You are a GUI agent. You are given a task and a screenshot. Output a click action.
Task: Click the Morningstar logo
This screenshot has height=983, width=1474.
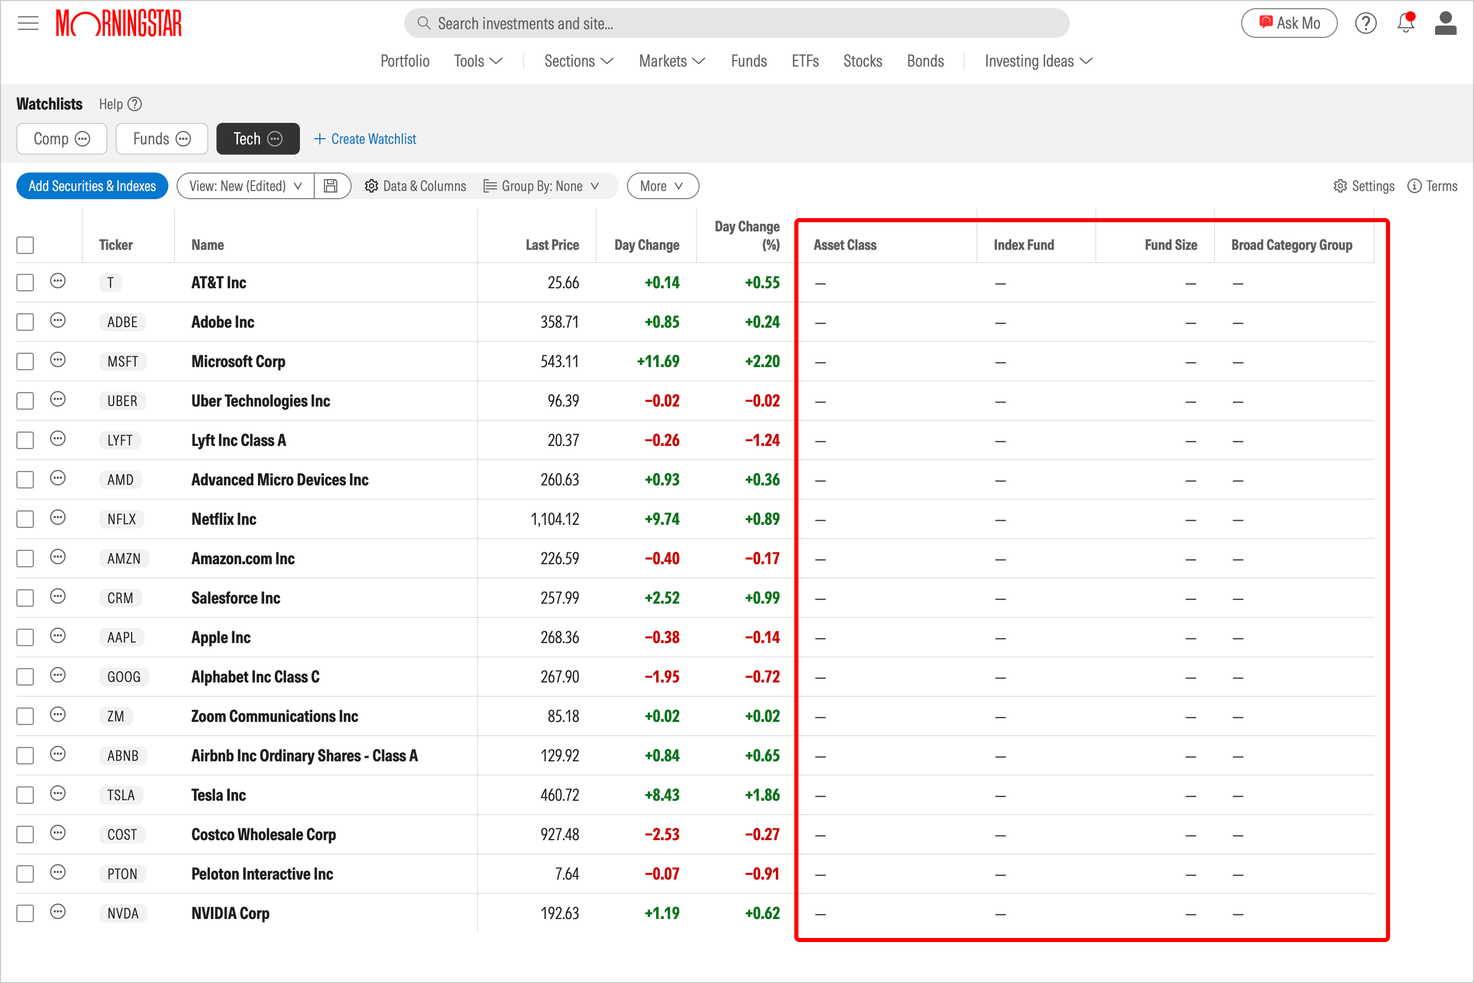119,23
